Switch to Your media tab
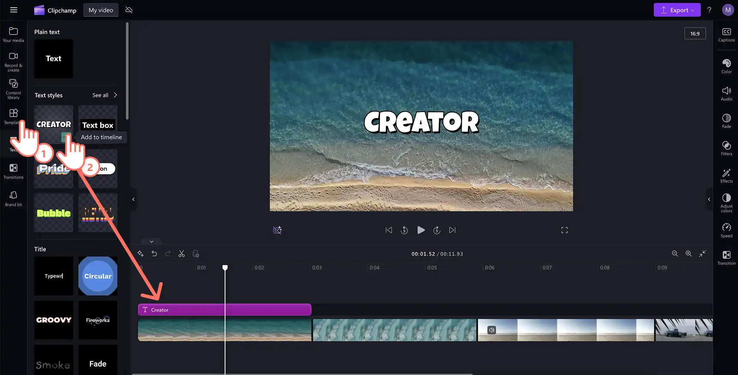Screen dimensions: 738x375 pos(14,35)
